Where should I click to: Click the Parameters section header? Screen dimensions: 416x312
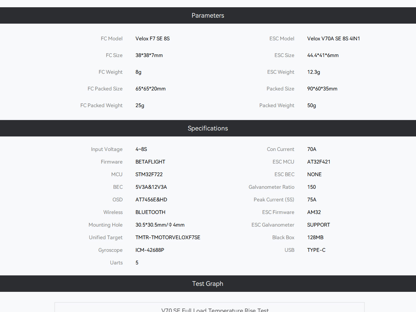point(208,15)
